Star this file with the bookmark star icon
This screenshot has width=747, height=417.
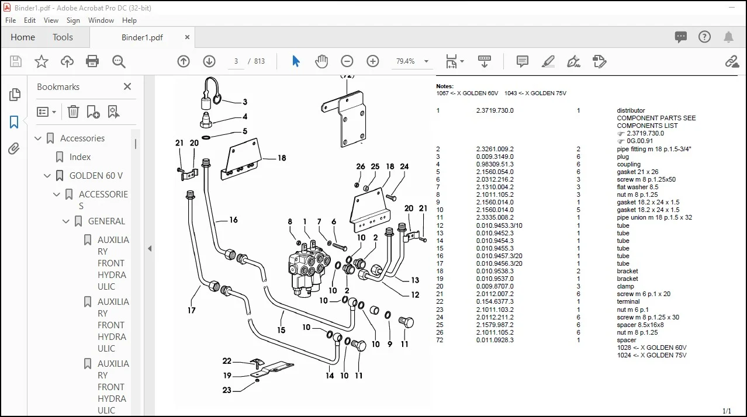click(41, 61)
